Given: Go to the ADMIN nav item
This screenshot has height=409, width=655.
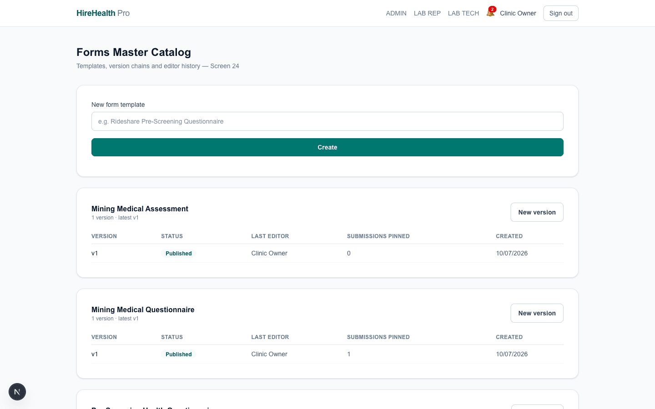Looking at the screenshot, I should point(396,13).
